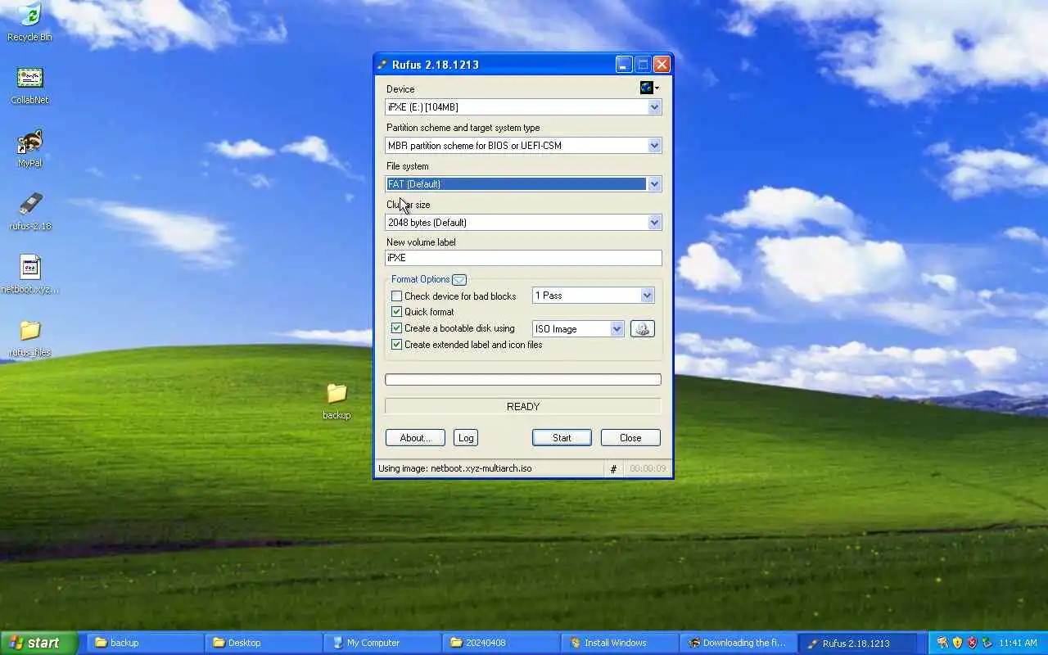This screenshot has height=655, width=1048.
Task: Select the rufus-2.18 desktop icon
Action: point(30,211)
